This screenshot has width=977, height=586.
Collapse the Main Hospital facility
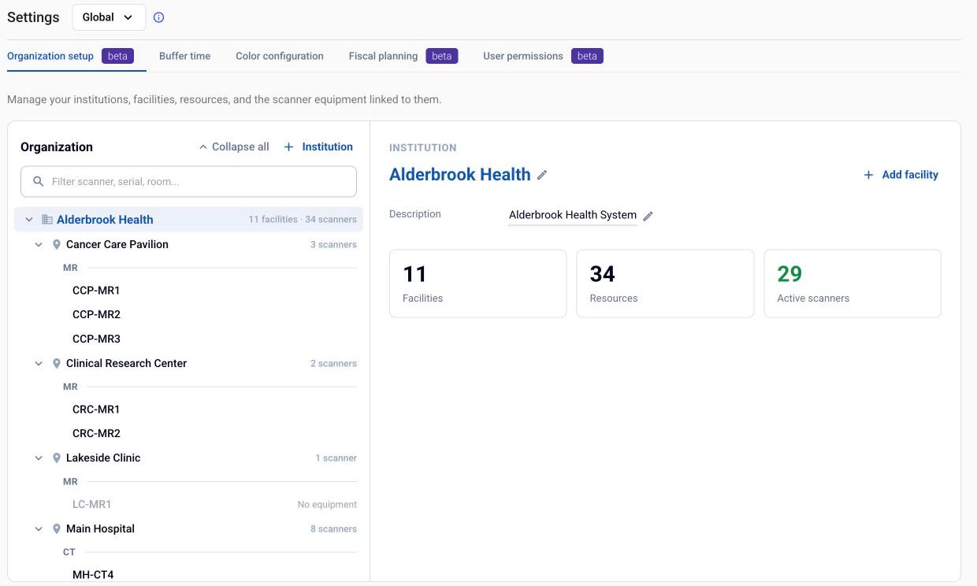pyautogui.click(x=39, y=529)
